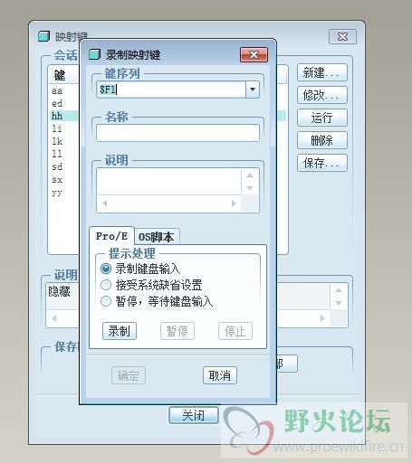Click the 名称 text field
412x463 pixels.
(177, 133)
